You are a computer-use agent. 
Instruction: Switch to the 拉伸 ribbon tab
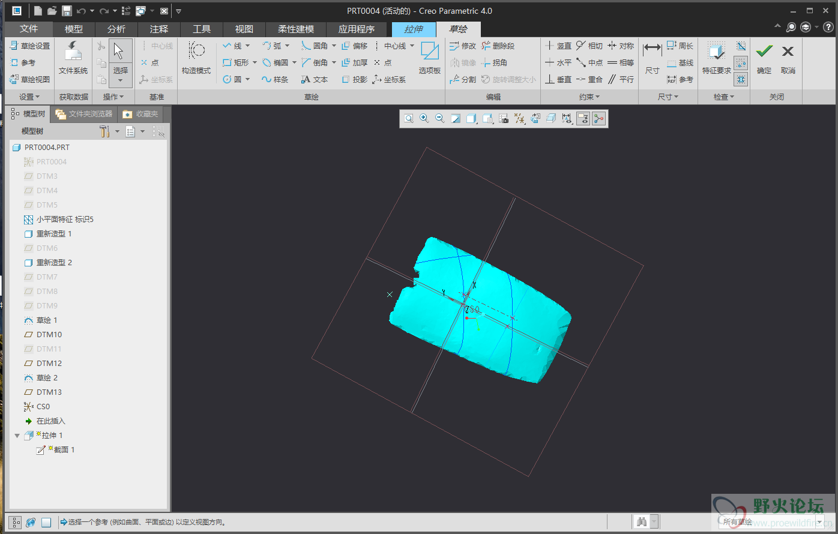click(x=413, y=29)
